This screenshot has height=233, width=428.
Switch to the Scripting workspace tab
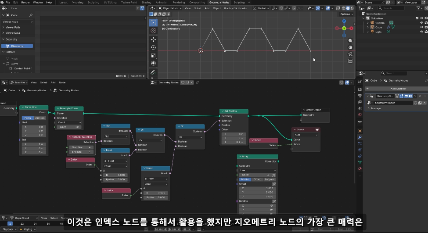[x=239, y=2]
